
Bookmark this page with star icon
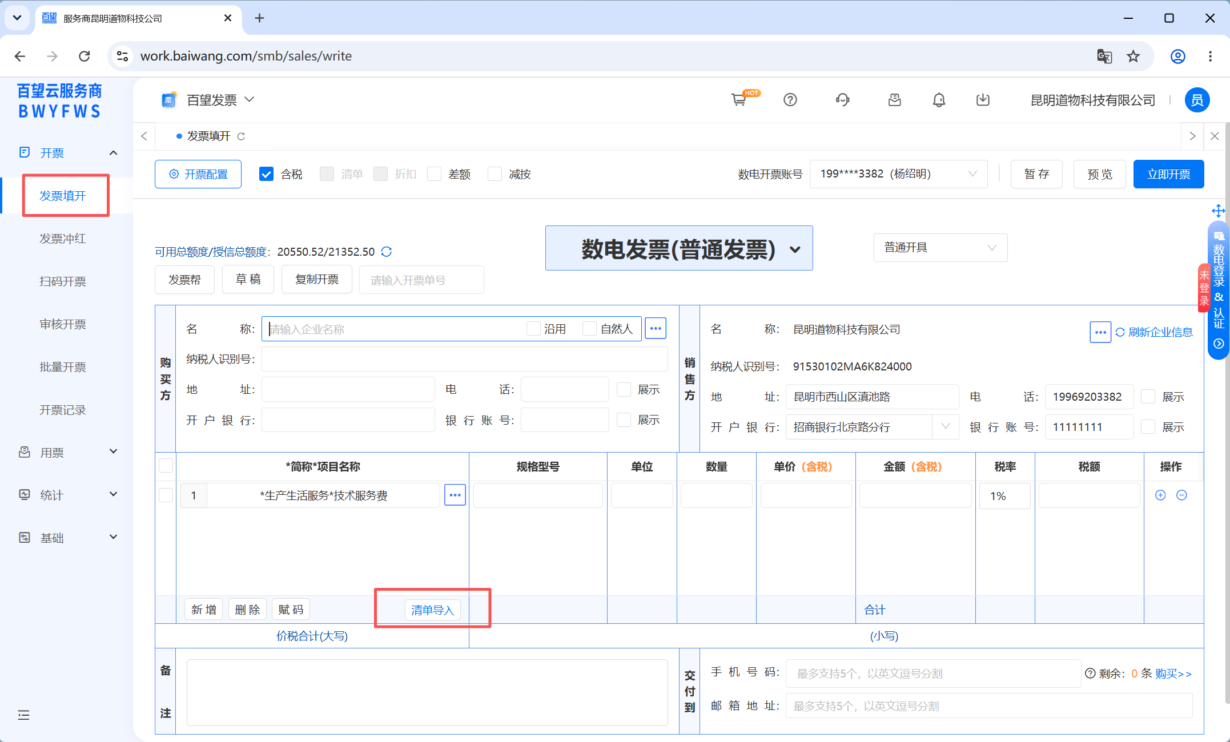(x=1133, y=56)
